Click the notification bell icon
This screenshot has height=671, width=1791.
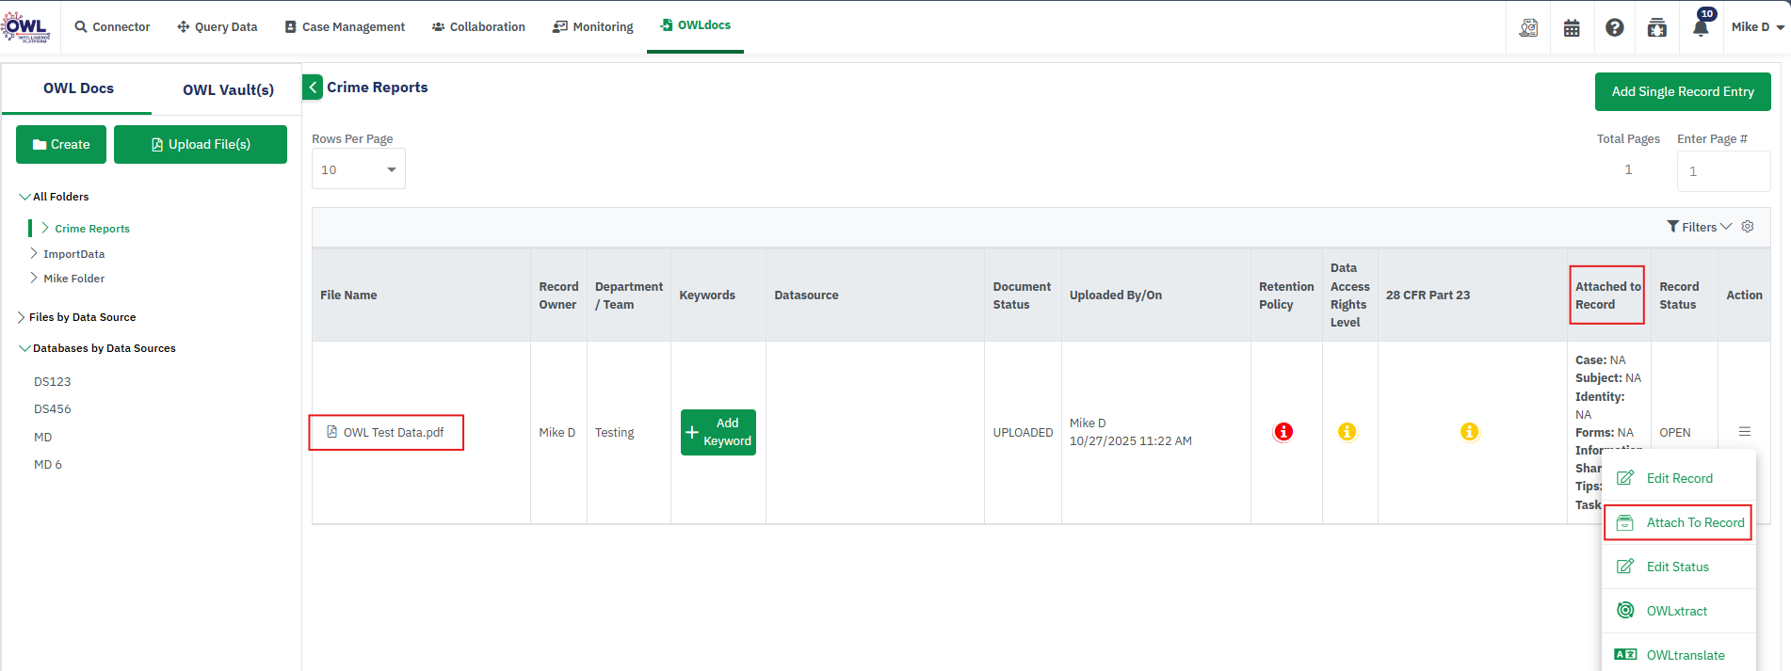1701,27
